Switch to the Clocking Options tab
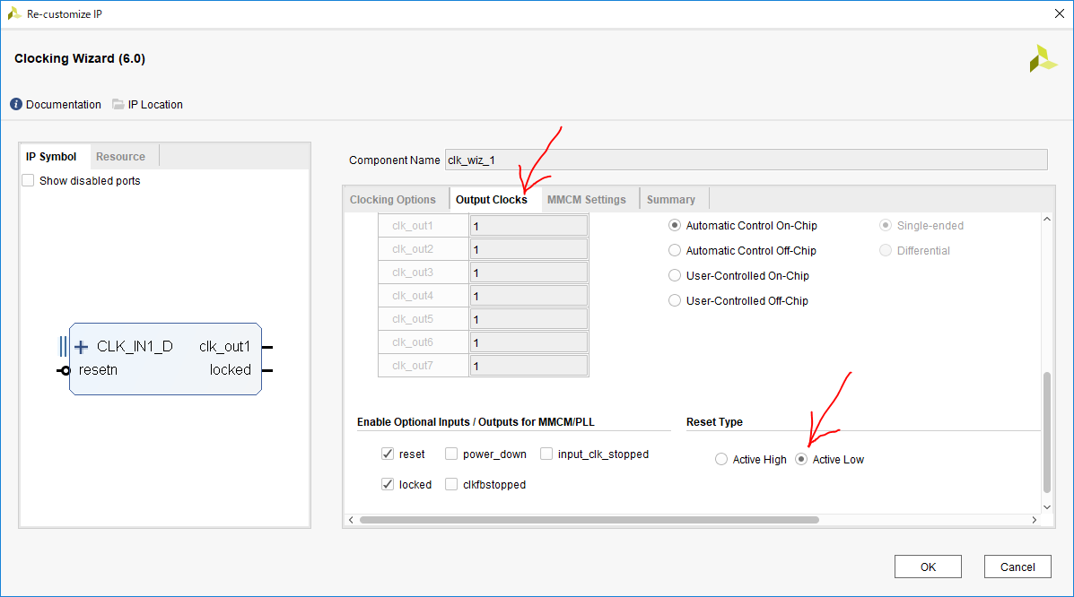The width and height of the screenshot is (1074, 597). coord(392,200)
